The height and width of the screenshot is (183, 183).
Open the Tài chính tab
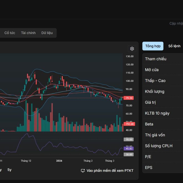pyautogui.click(x=28, y=33)
